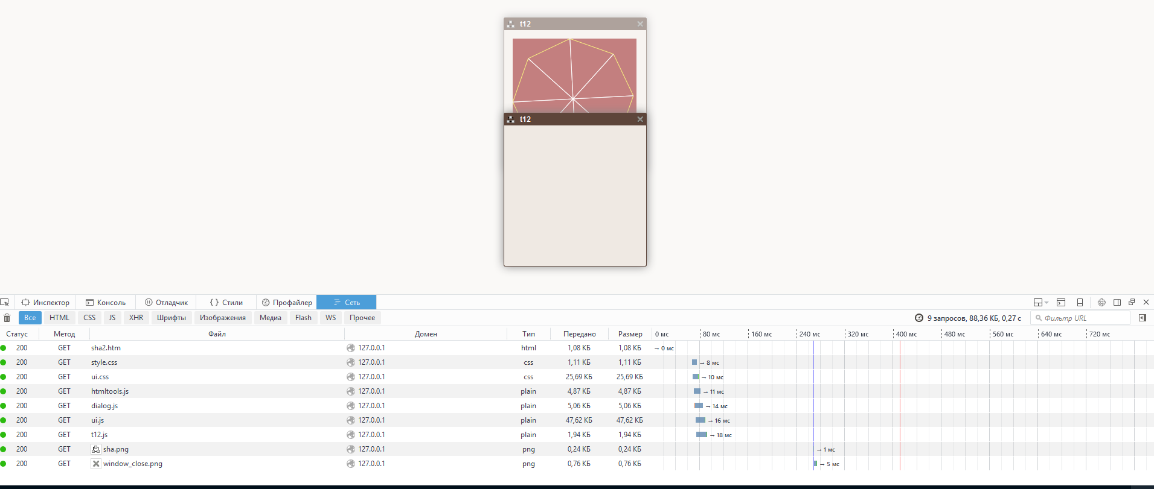Close the lower t12 dialog window
The width and height of the screenshot is (1154, 489).
pos(640,119)
